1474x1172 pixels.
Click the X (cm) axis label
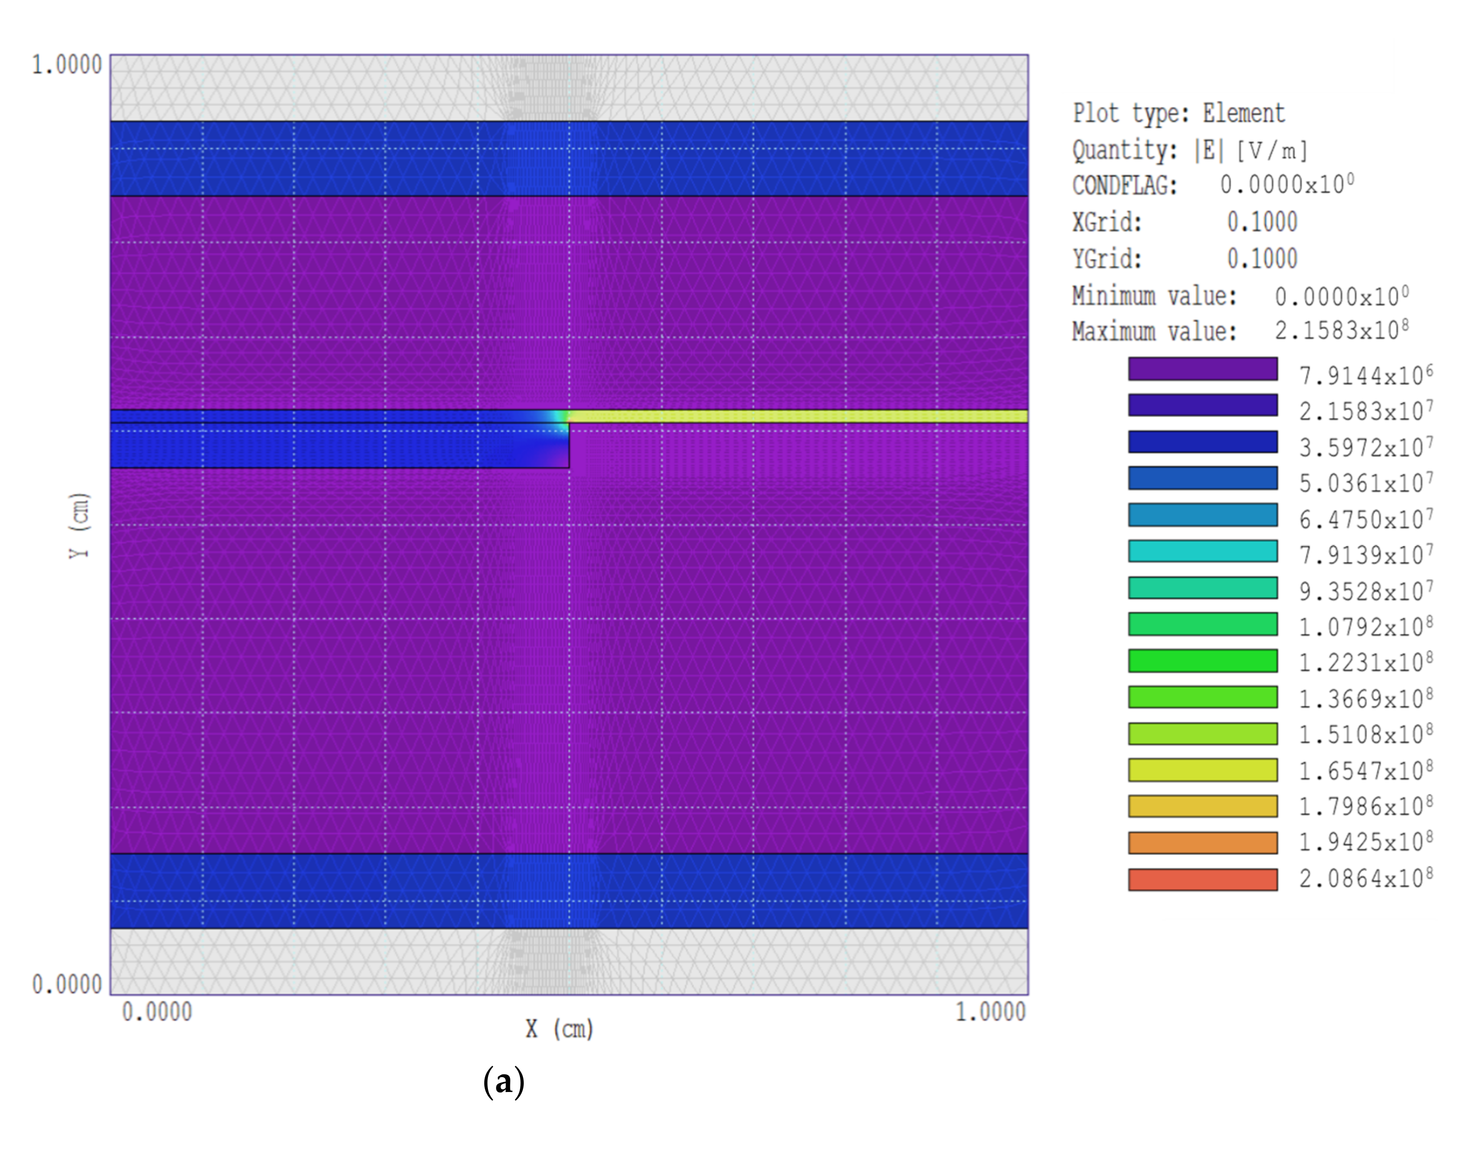pos(558,1029)
